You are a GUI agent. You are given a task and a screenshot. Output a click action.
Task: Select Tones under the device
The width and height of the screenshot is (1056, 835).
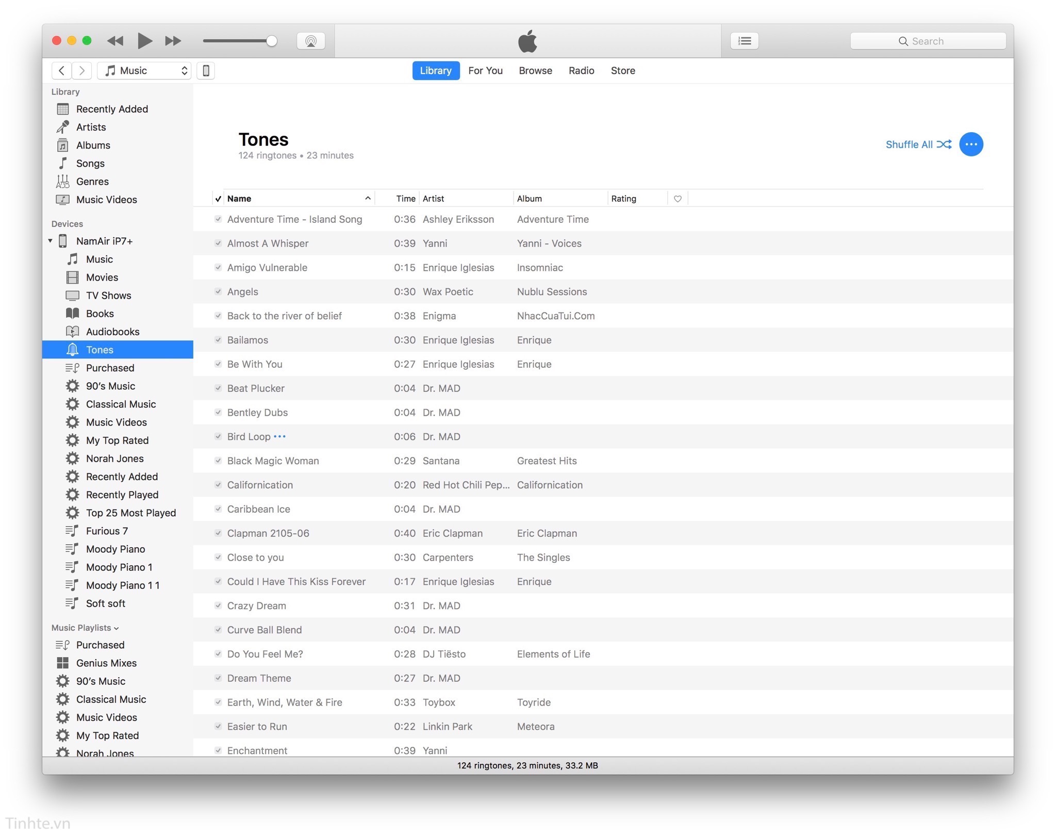click(118, 350)
